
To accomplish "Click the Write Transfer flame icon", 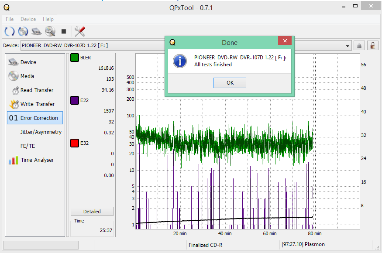I will pos(14,104).
